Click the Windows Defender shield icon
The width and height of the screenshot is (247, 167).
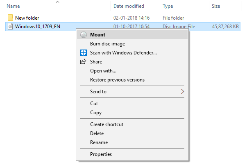[x=84, y=53]
